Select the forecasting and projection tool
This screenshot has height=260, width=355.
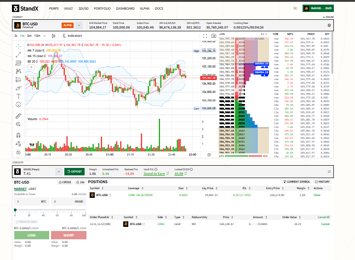click(18, 80)
